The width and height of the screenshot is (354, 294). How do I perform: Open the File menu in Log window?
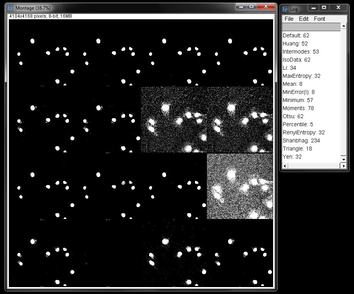[289, 19]
